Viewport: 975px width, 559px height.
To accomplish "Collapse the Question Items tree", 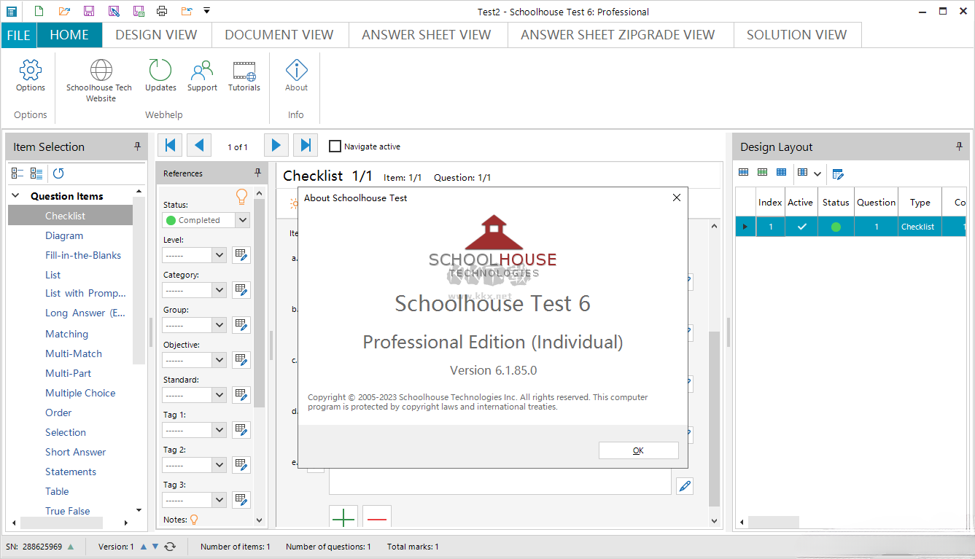I will click(x=15, y=196).
